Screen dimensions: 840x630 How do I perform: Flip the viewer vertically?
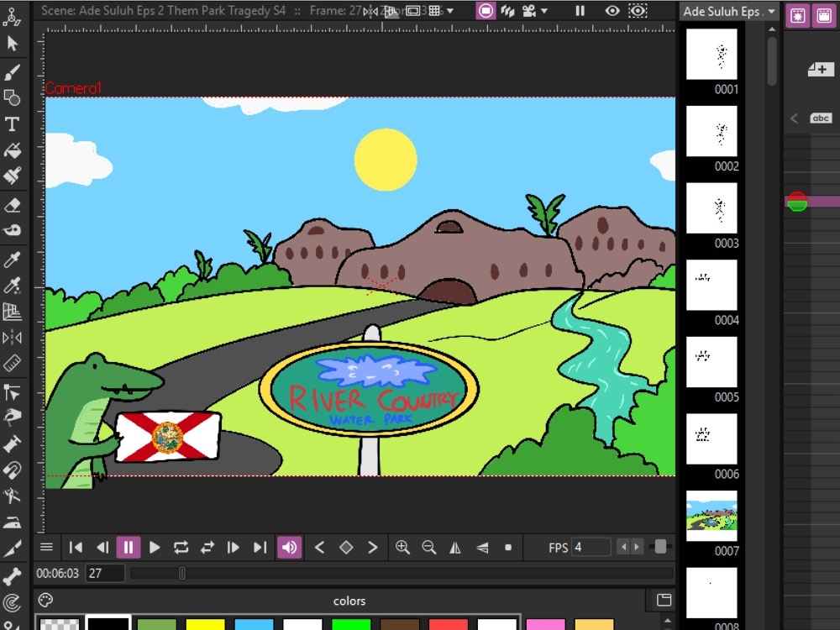[481, 547]
